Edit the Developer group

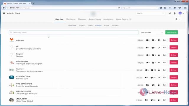click(165, 70)
